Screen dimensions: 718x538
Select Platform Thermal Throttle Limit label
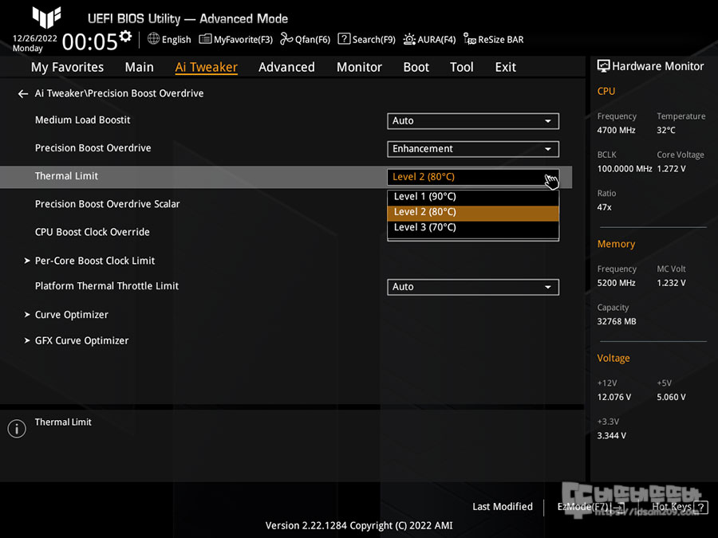pyautogui.click(x=107, y=286)
